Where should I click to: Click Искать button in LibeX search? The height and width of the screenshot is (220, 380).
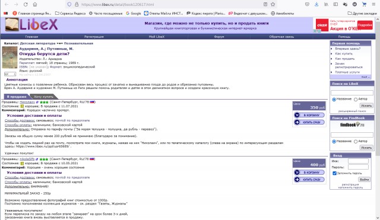tap(366, 106)
